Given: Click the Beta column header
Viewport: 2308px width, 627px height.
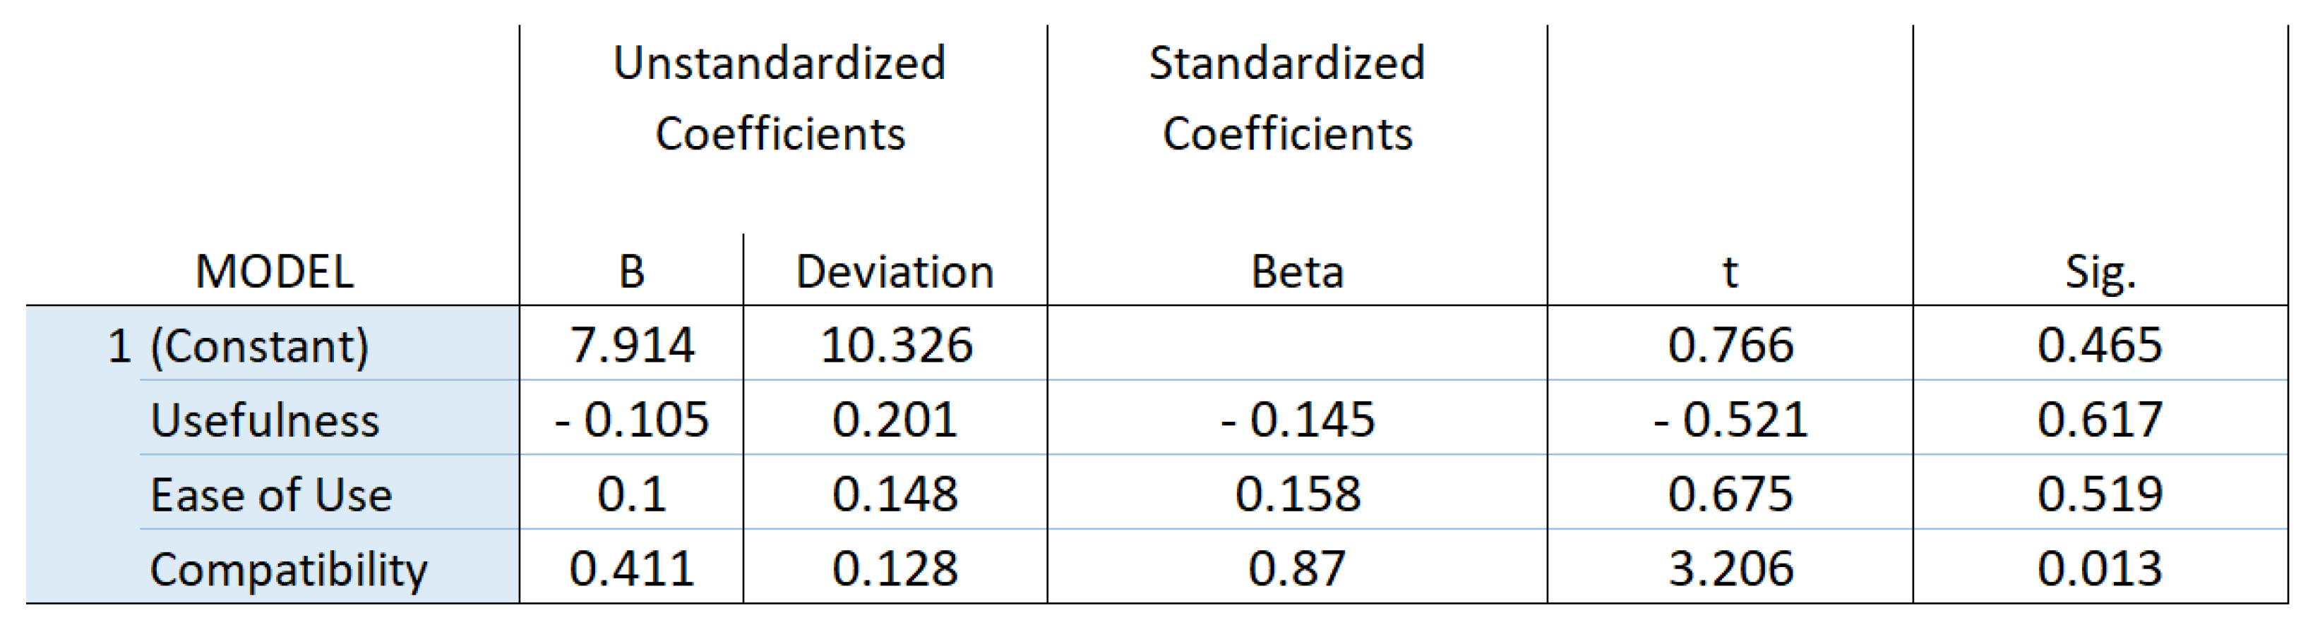Looking at the screenshot, I should coord(1296,271).
